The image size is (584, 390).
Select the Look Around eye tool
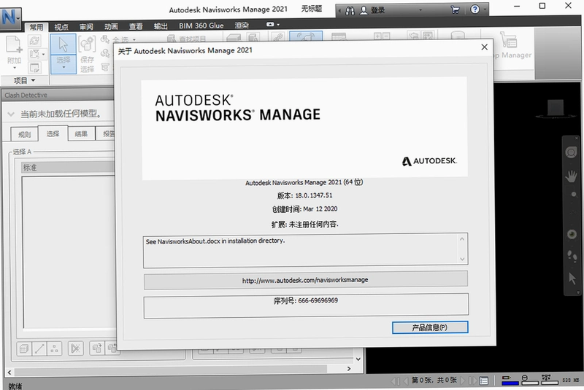coord(572,234)
